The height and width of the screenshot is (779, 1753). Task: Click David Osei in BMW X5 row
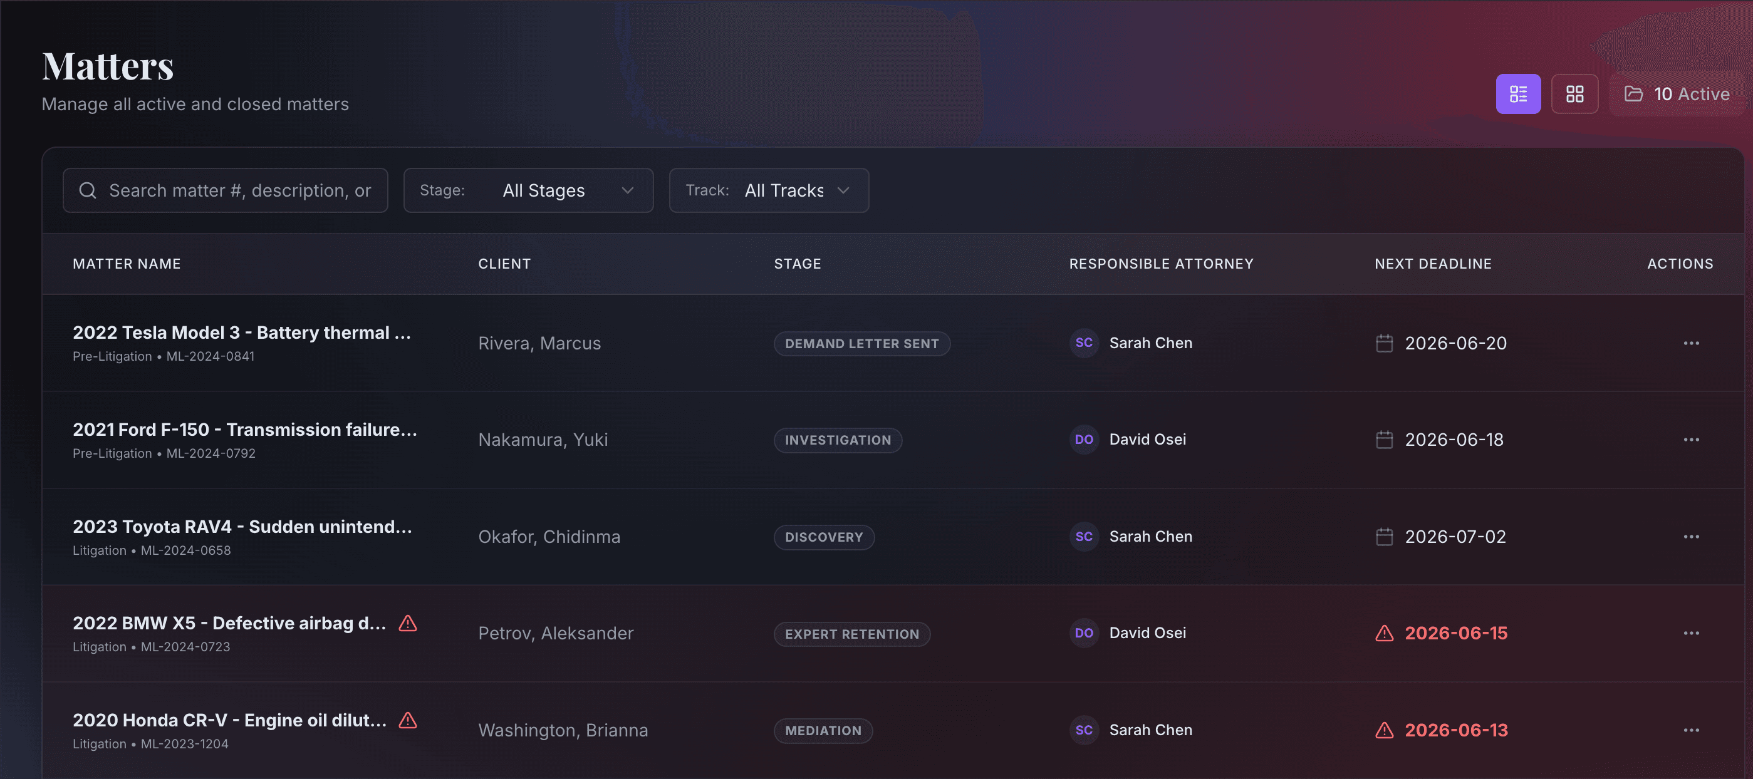click(x=1147, y=633)
